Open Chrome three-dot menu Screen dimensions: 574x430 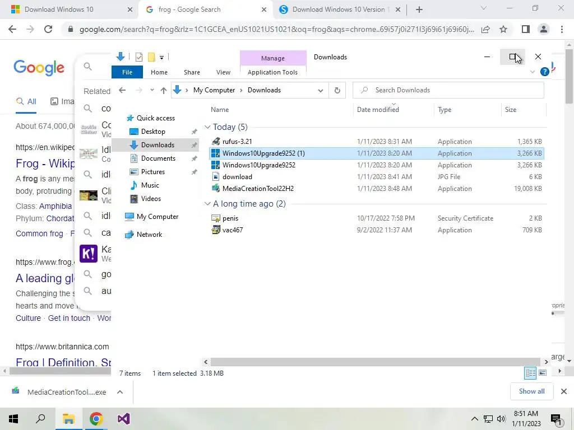562,29
